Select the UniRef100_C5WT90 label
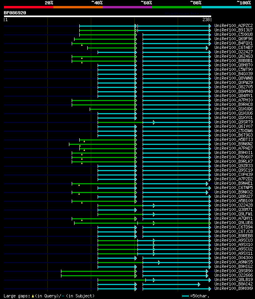255x299 pixels. click(233, 69)
